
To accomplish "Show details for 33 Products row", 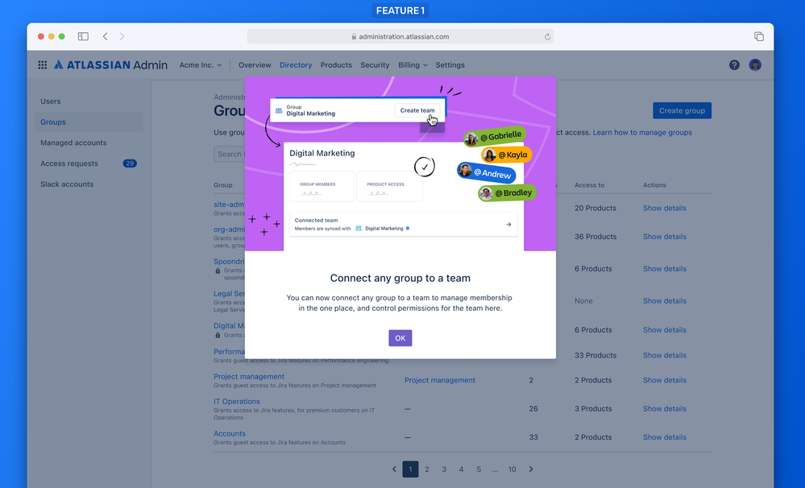I will click(665, 355).
